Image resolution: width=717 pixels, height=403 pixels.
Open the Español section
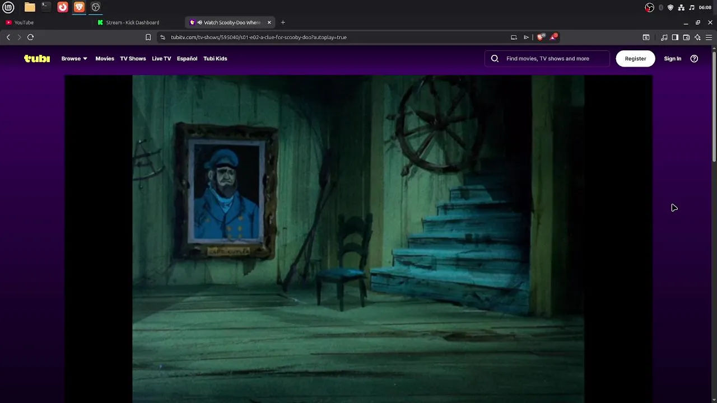[x=187, y=58]
